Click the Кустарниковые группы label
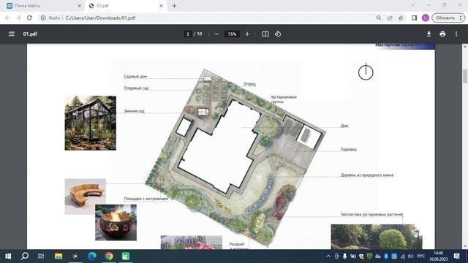Viewport: 468px width, 263px height. click(284, 99)
